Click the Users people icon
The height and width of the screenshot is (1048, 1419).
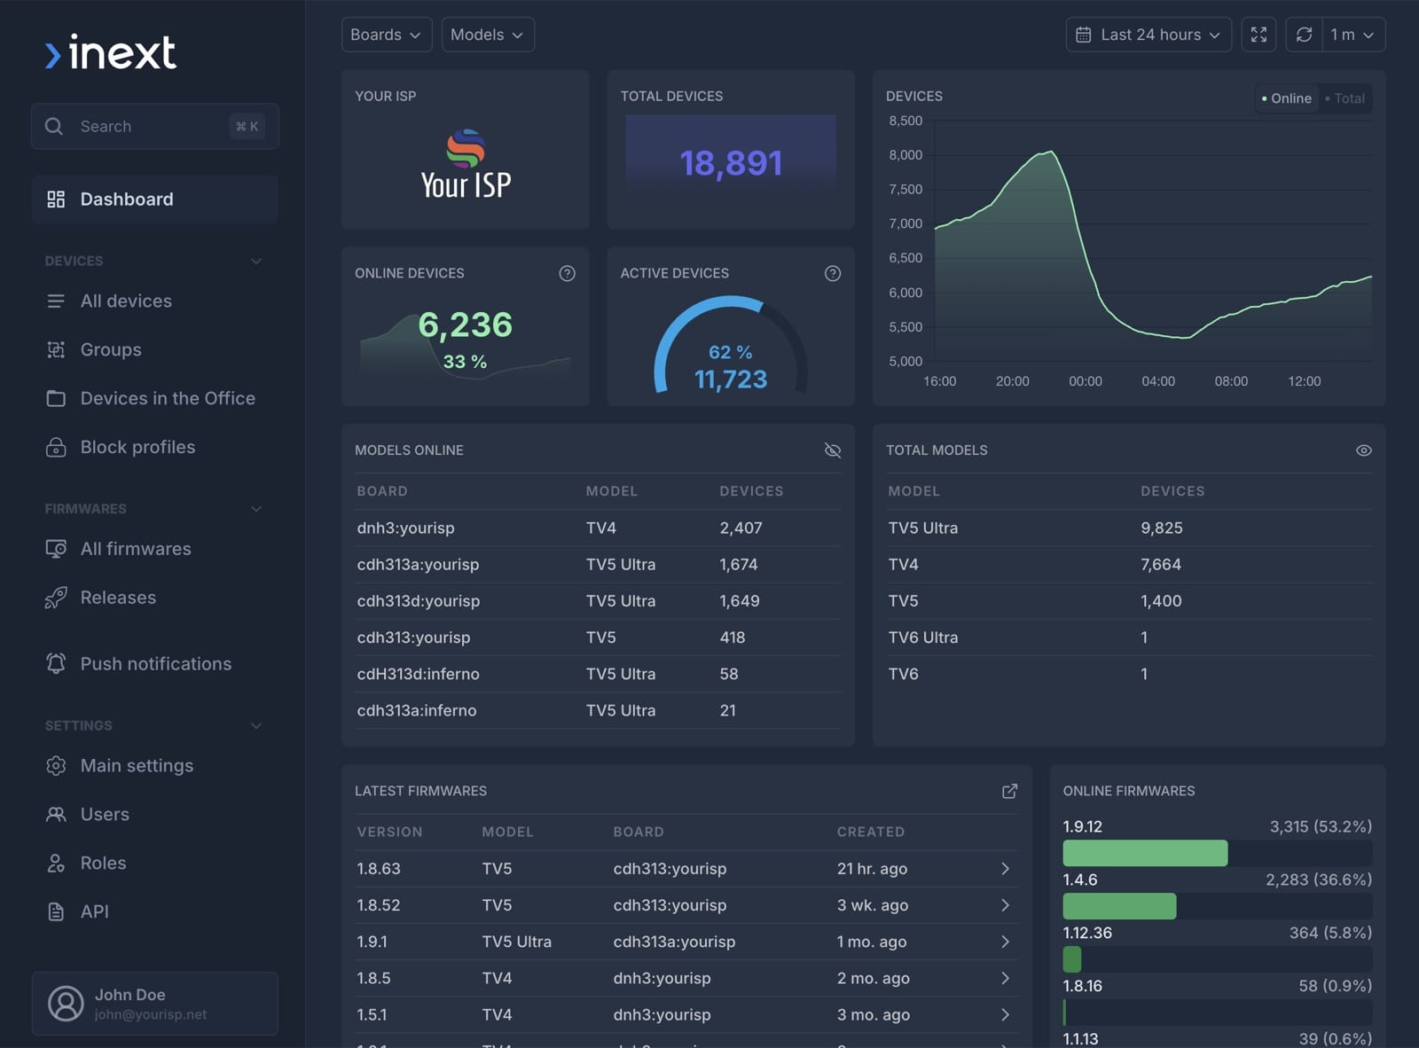[56, 815]
